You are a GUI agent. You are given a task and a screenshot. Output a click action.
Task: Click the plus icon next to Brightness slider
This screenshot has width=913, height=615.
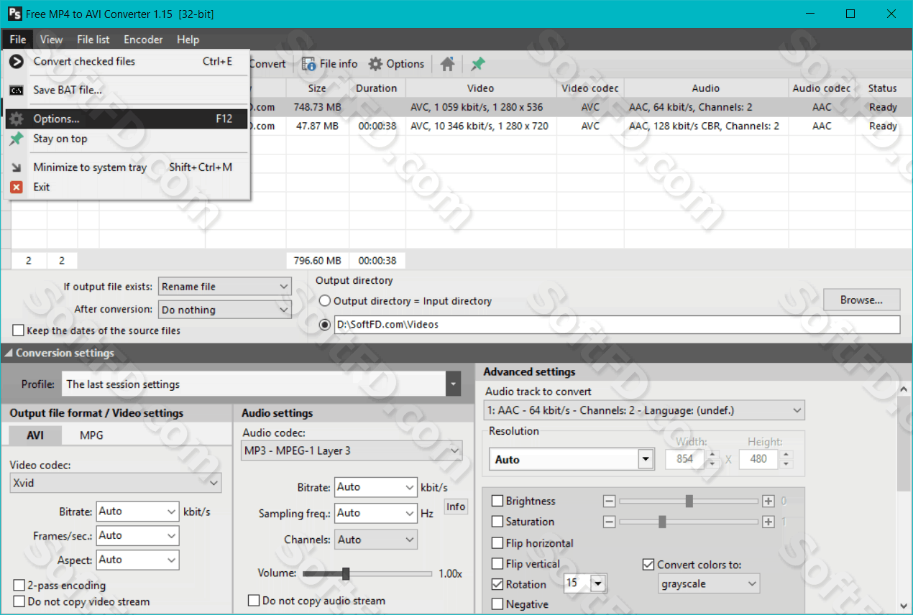point(769,501)
